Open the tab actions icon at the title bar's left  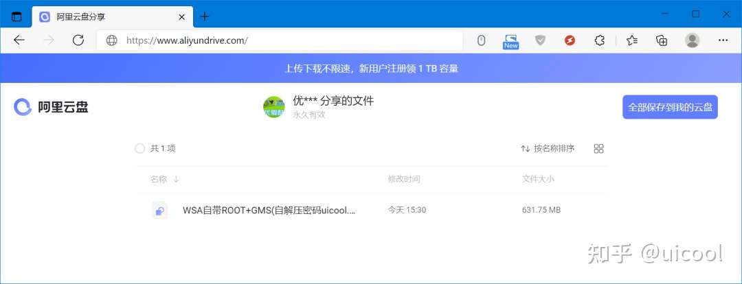(16, 16)
